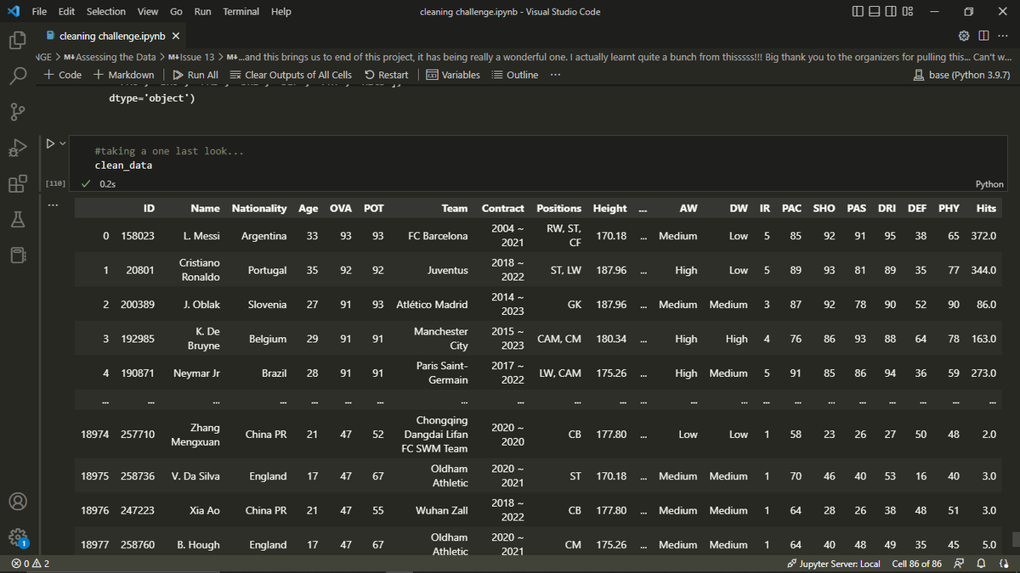
Task: Open the Source Control view
Action: point(18,111)
